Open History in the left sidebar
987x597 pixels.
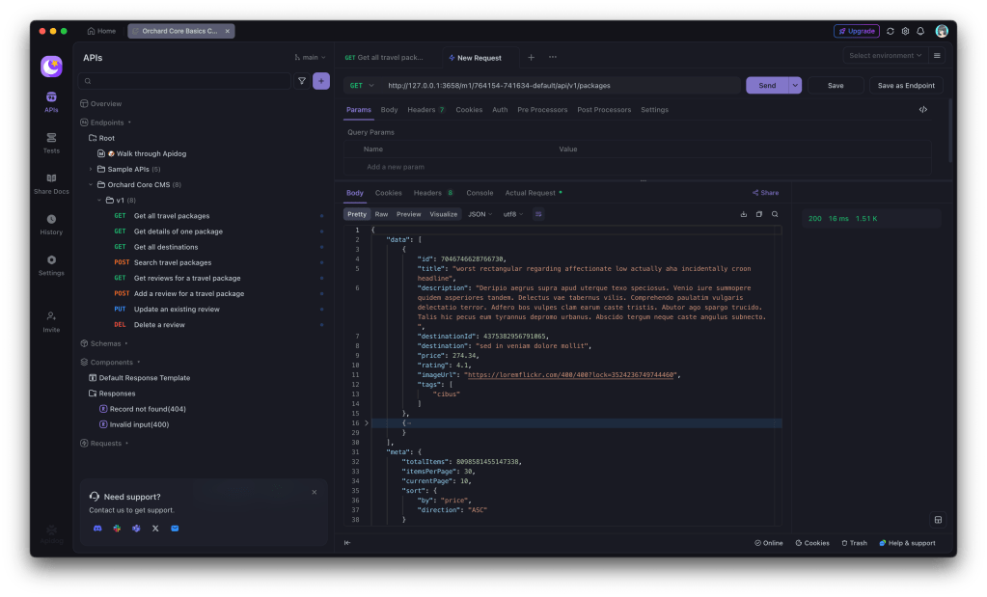[x=51, y=223]
